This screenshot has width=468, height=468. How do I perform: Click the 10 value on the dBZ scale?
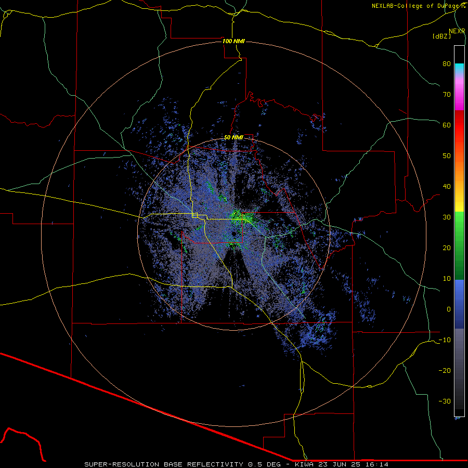[x=447, y=279]
